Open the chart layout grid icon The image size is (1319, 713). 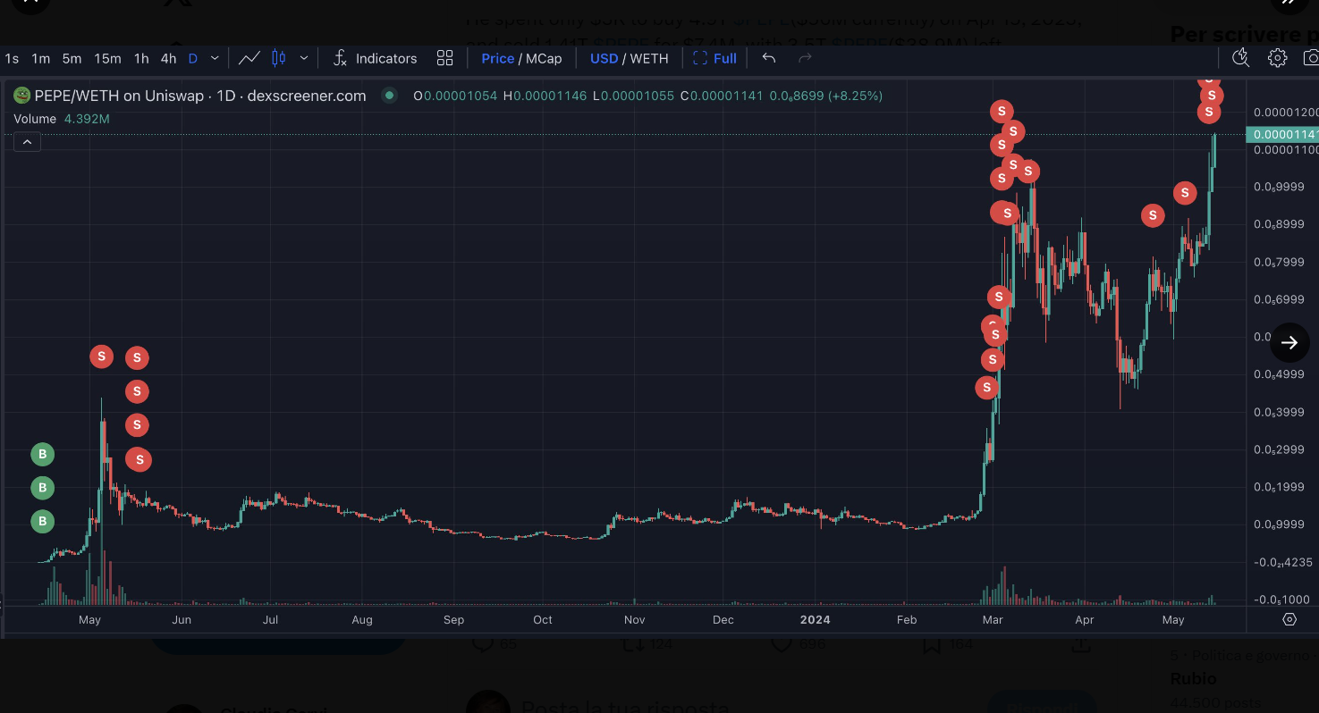(444, 58)
